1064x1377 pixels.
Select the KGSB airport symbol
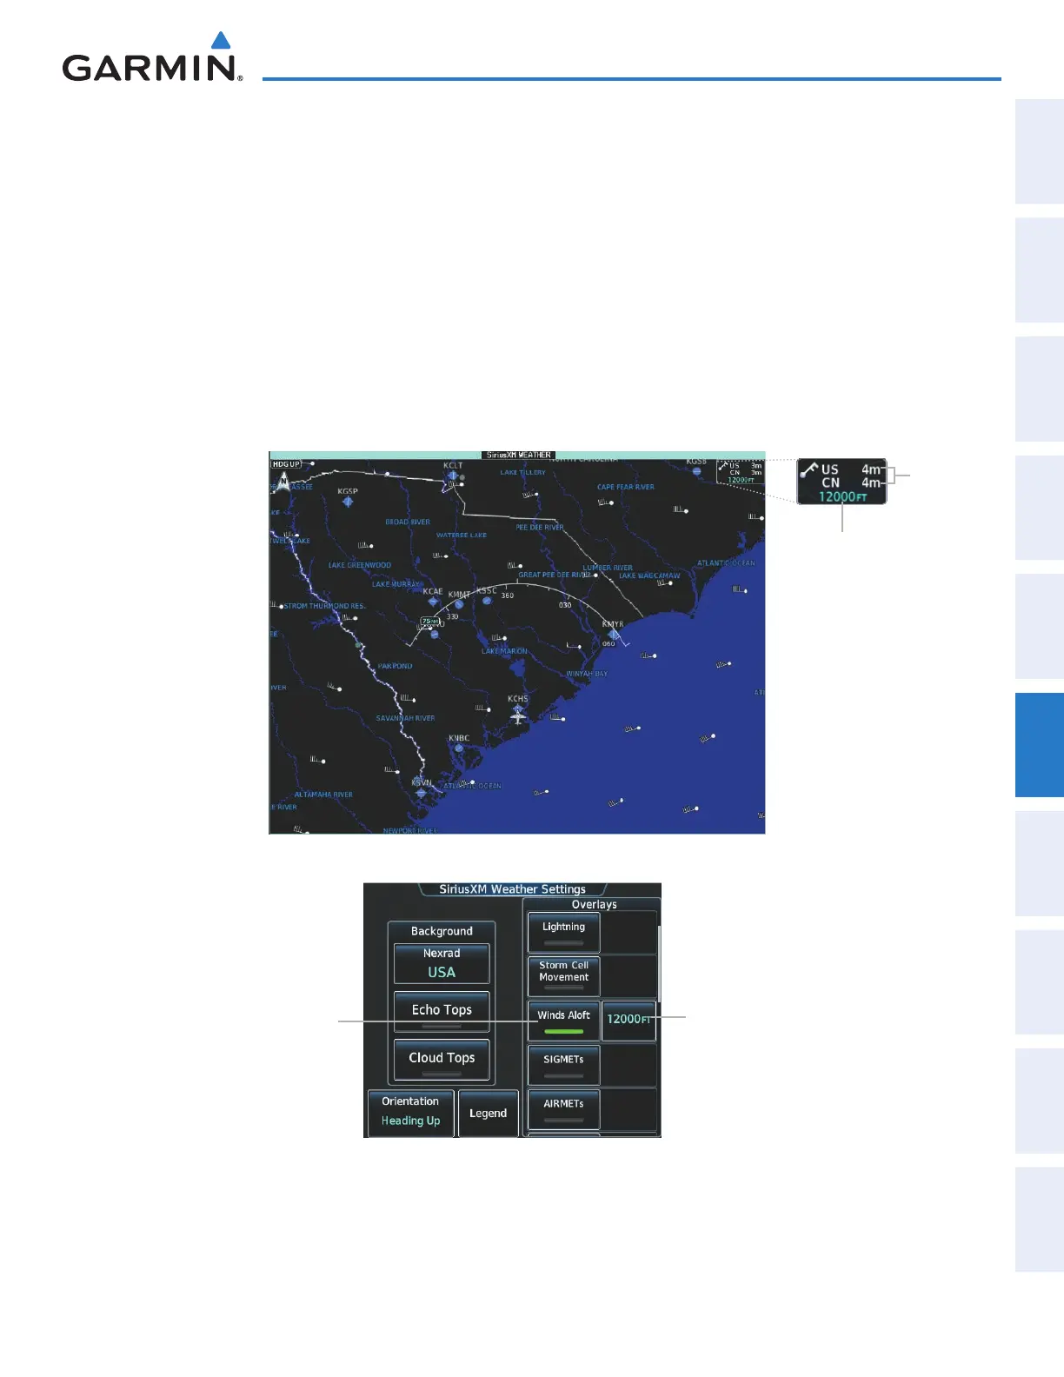click(697, 471)
